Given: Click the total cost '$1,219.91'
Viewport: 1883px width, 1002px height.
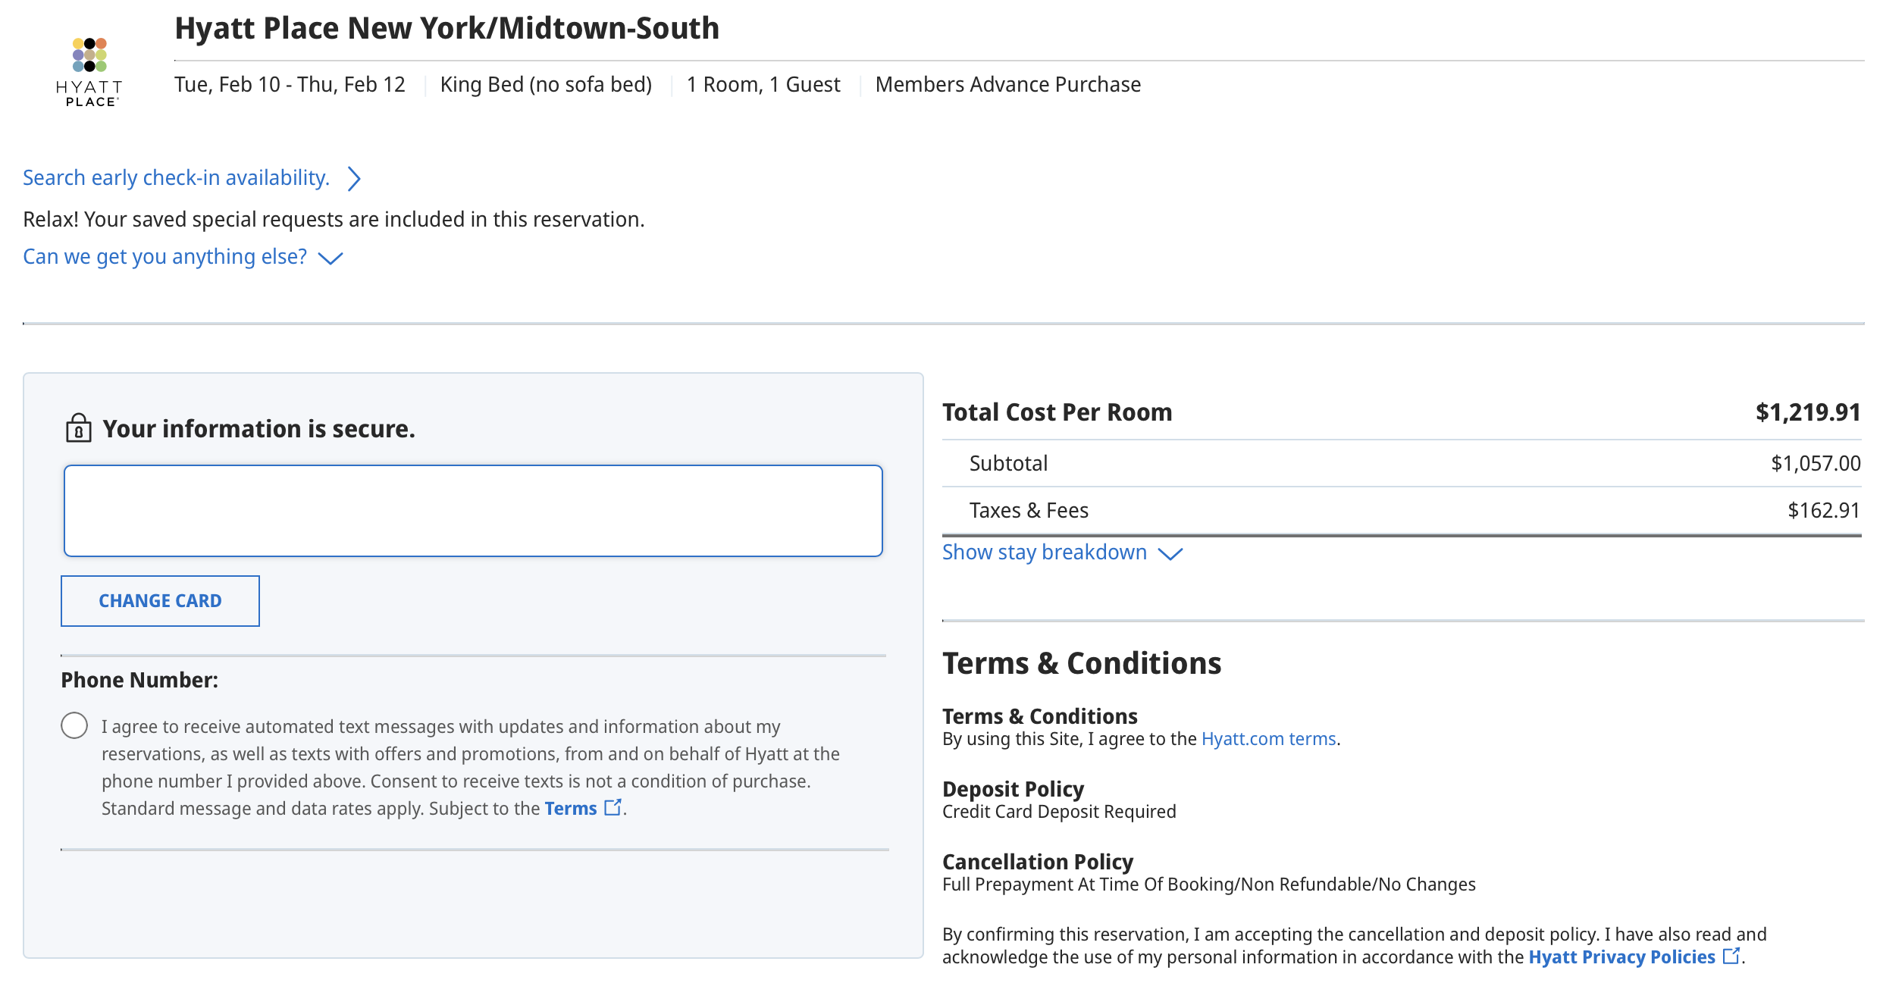Looking at the screenshot, I should point(1808,412).
